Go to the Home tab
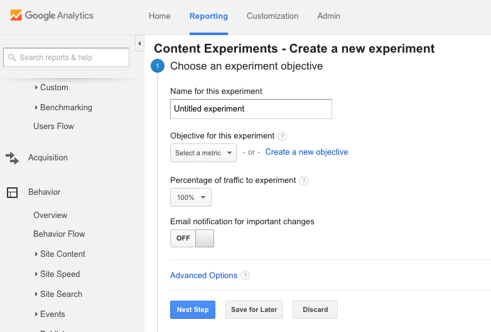This screenshot has height=332, width=491. [159, 16]
